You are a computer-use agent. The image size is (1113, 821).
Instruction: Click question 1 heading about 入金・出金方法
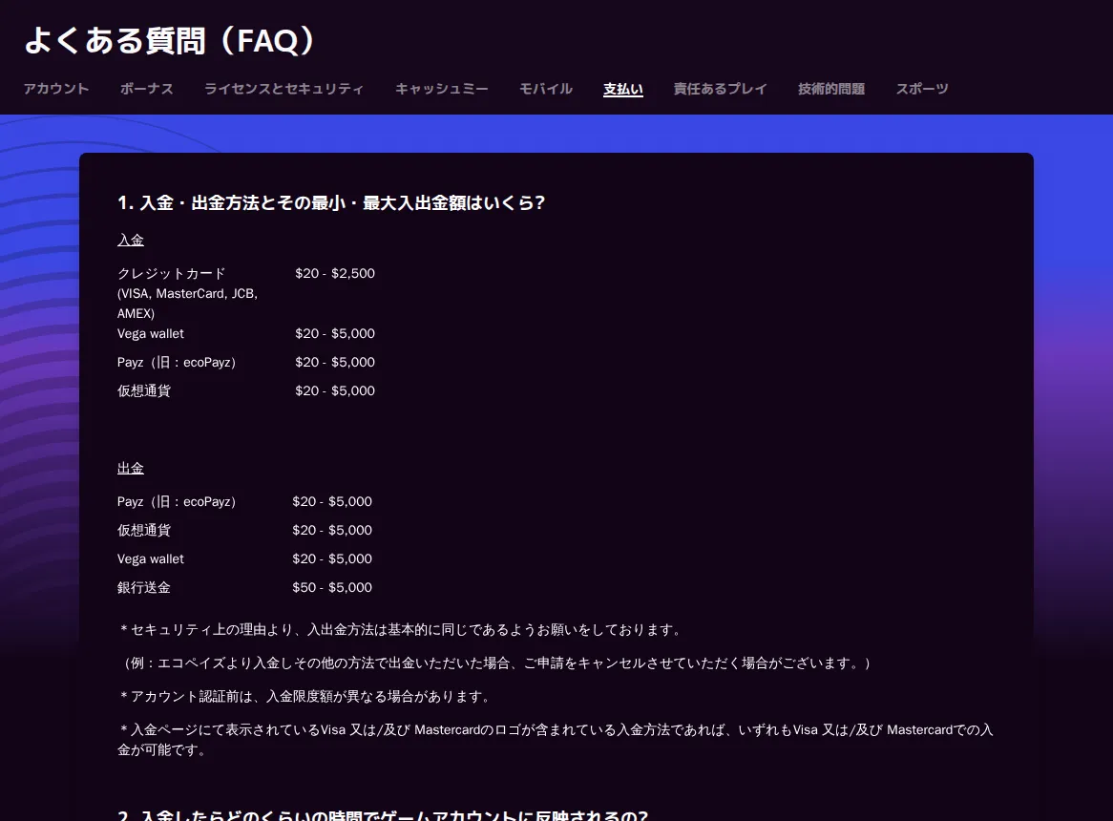[x=331, y=203]
